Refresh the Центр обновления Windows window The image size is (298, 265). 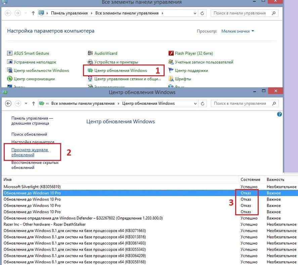[203, 103]
